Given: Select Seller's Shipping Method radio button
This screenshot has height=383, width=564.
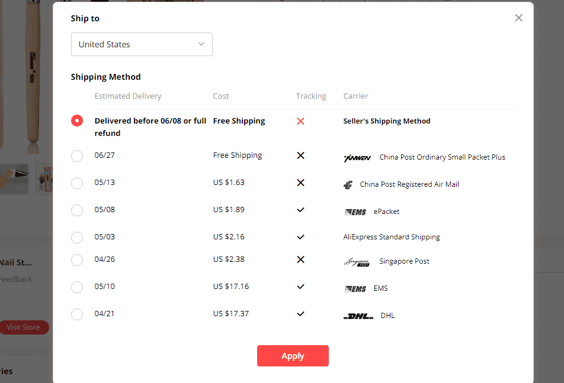Looking at the screenshot, I should (x=77, y=121).
